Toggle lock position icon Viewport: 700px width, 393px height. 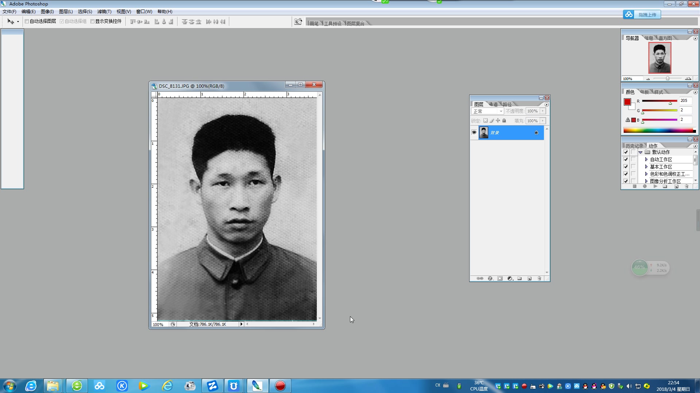pyautogui.click(x=498, y=120)
